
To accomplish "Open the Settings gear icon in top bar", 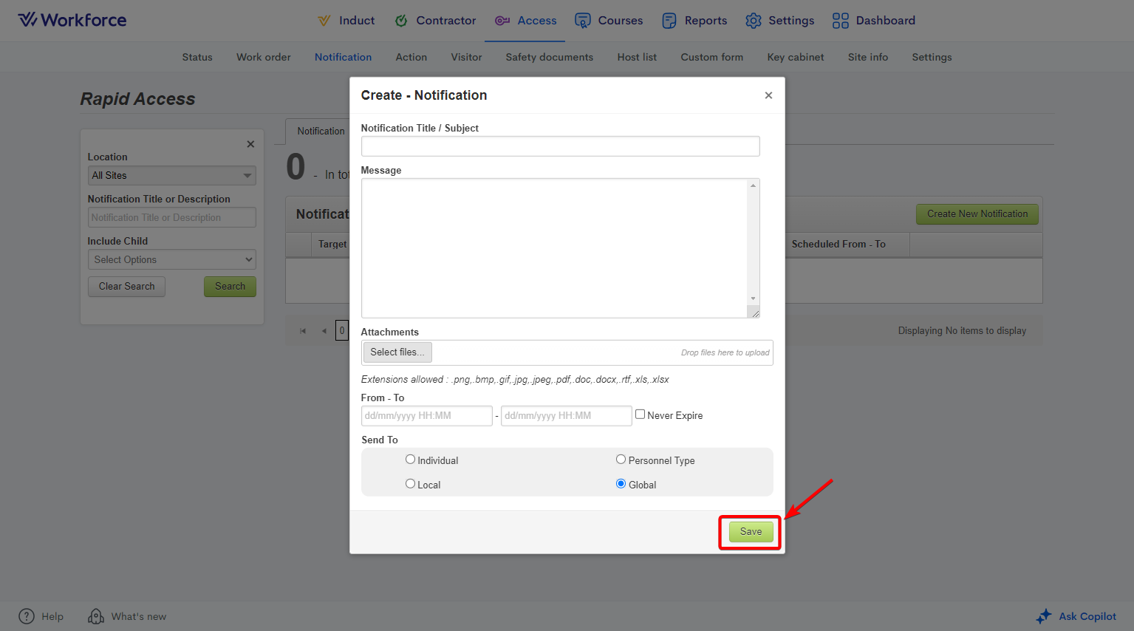I will pyautogui.click(x=754, y=21).
